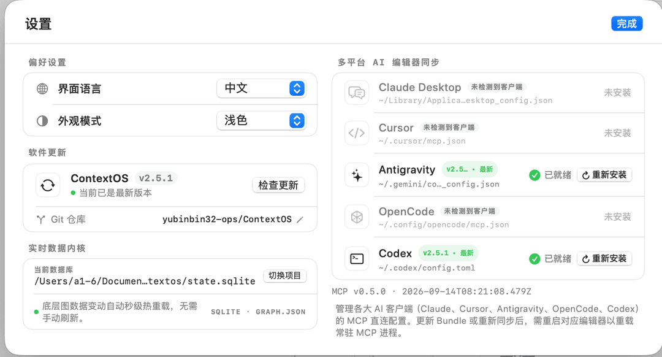662x357 pixels.
Task: Click the database path ending in state.sqlite
Action: point(145,282)
